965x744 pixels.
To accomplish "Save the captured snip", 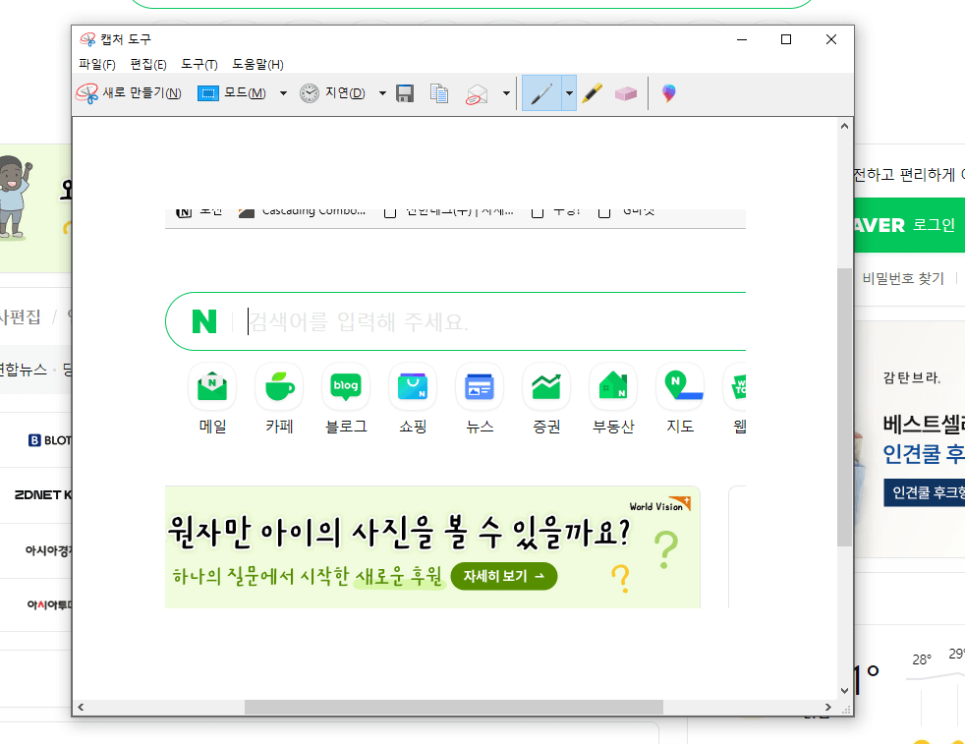I will point(404,92).
